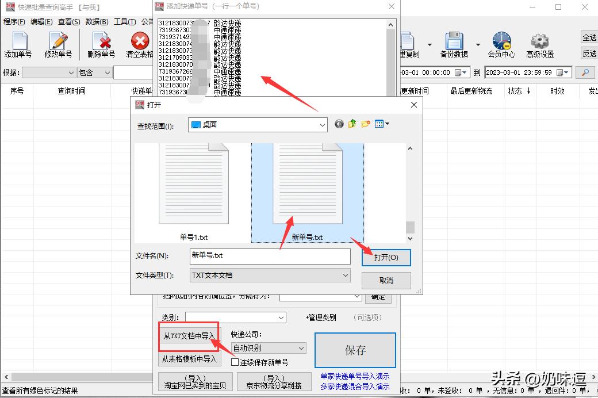Close the 打开 dialog
The height and width of the screenshot is (398, 598).
414,105
